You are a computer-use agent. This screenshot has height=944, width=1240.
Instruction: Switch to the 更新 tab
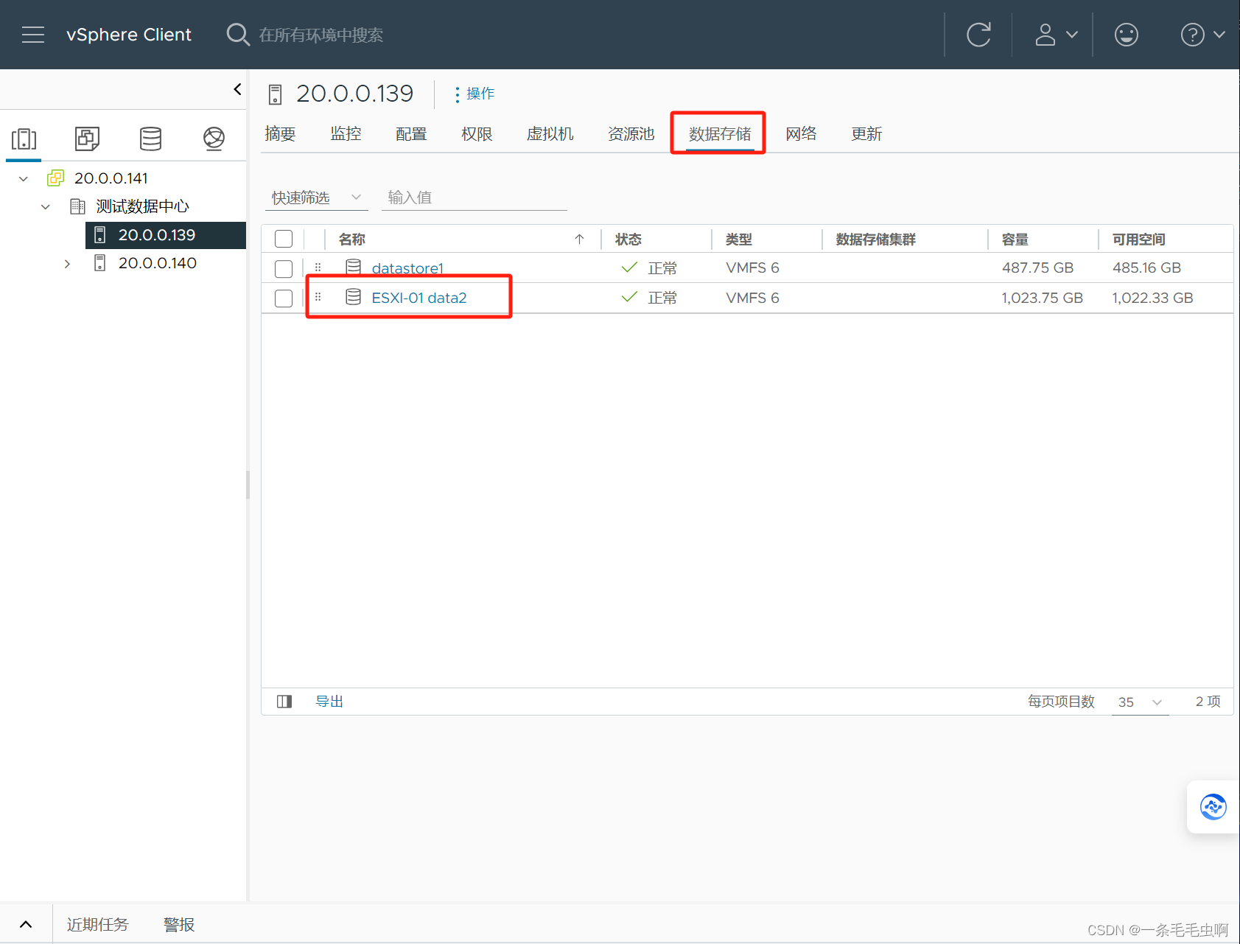(866, 133)
